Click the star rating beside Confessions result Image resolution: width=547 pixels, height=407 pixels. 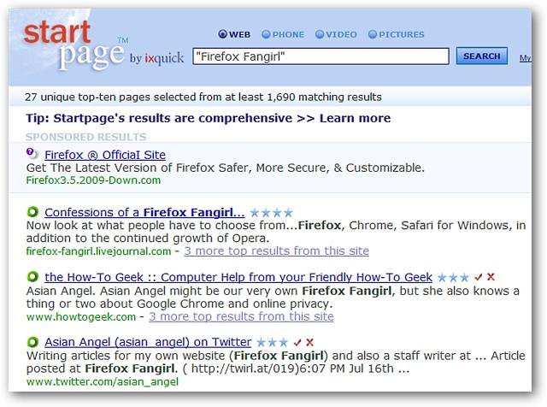coord(271,212)
